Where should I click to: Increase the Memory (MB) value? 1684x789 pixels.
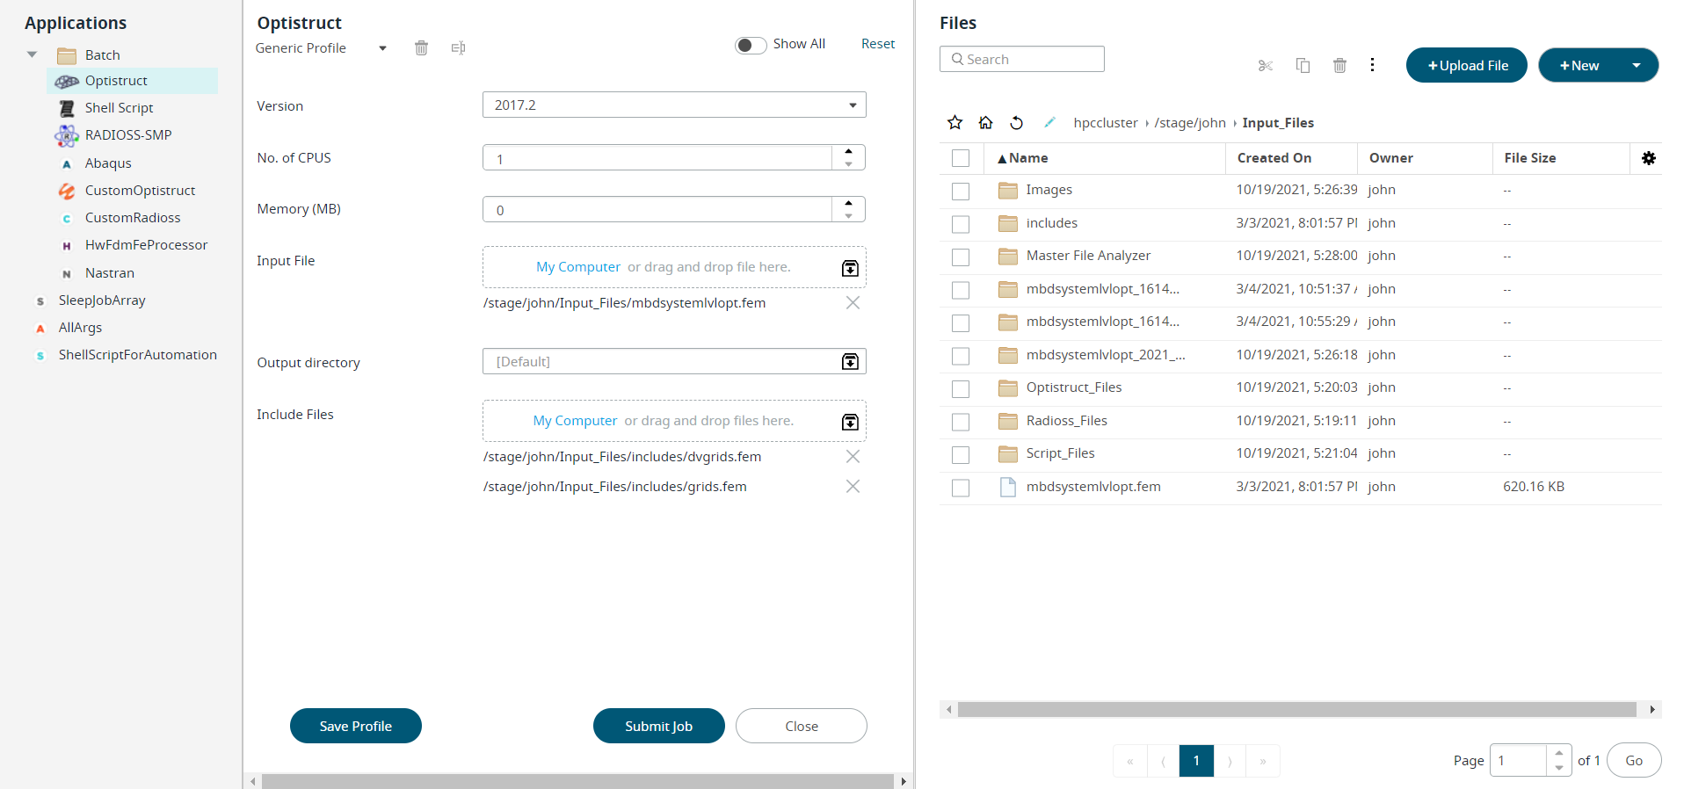[848, 203]
